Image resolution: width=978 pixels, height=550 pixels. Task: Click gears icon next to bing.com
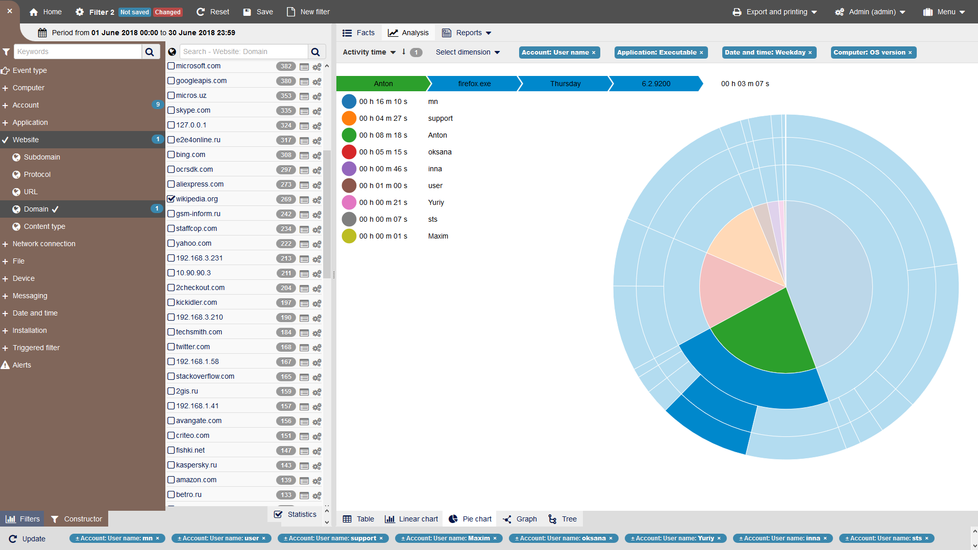click(x=317, y=155)
